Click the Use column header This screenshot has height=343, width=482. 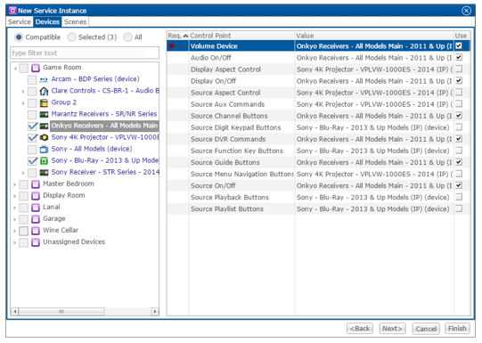coord(462,36)
